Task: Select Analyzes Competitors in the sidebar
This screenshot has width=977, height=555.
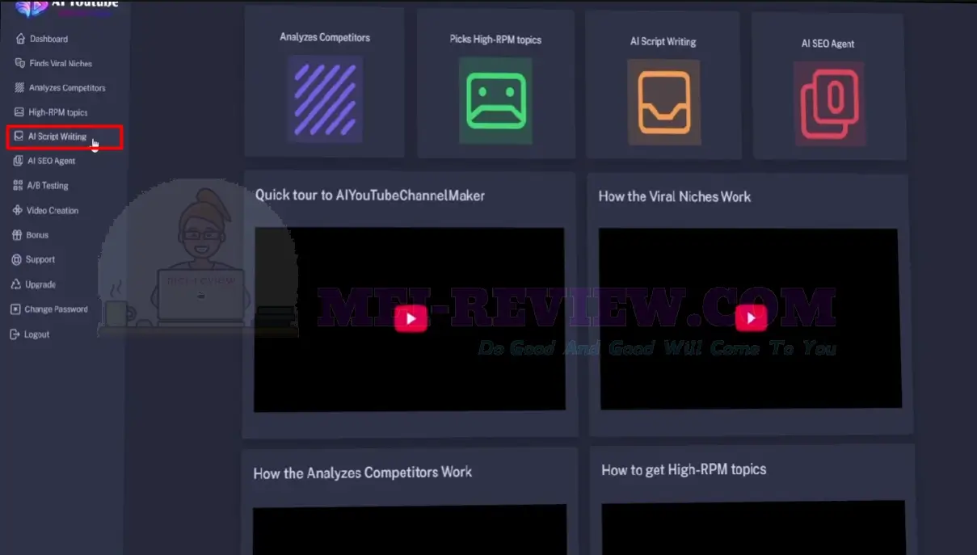Action: [67, 87]
